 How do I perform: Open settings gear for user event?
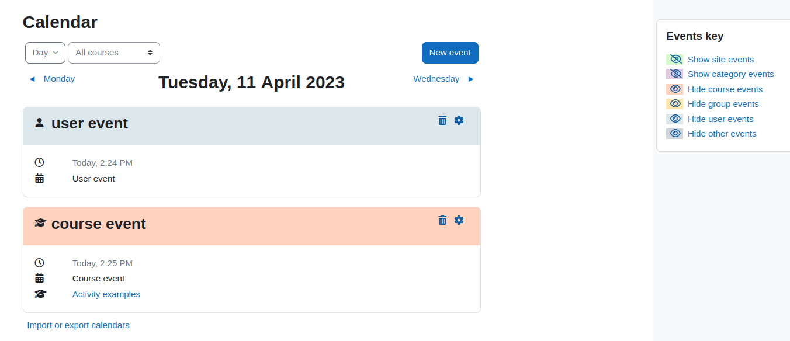[459, 120]
